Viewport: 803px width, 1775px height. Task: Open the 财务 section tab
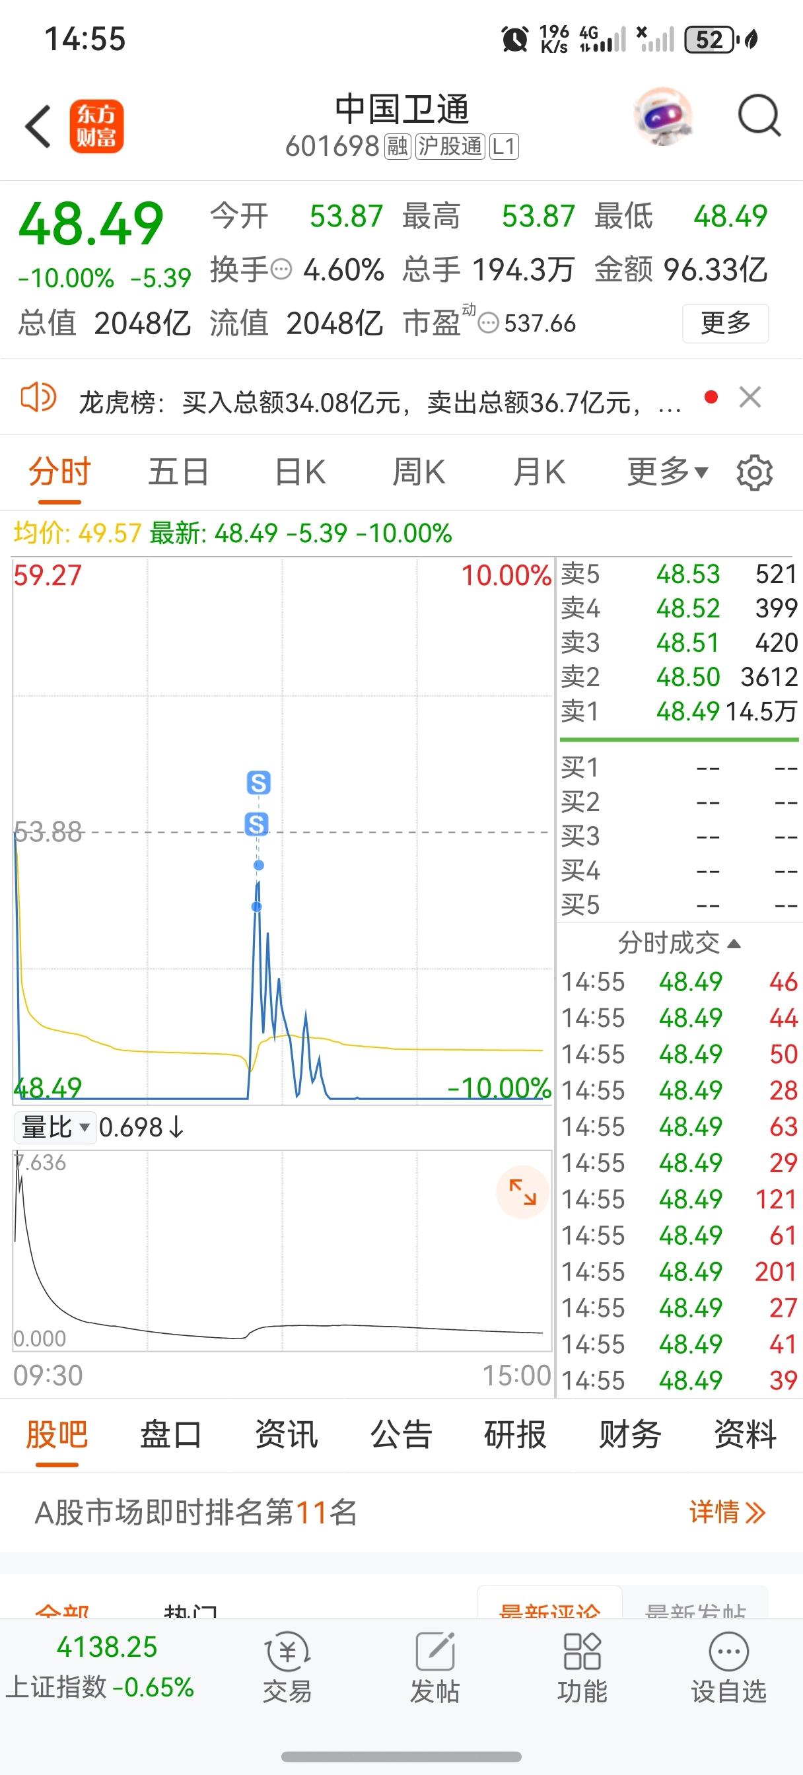[x=630, y=1436]
